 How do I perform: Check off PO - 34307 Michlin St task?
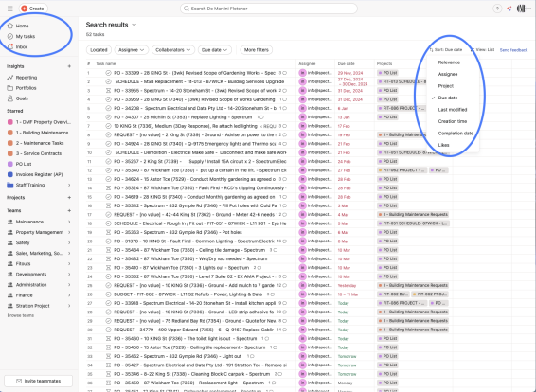coord(108,117)
